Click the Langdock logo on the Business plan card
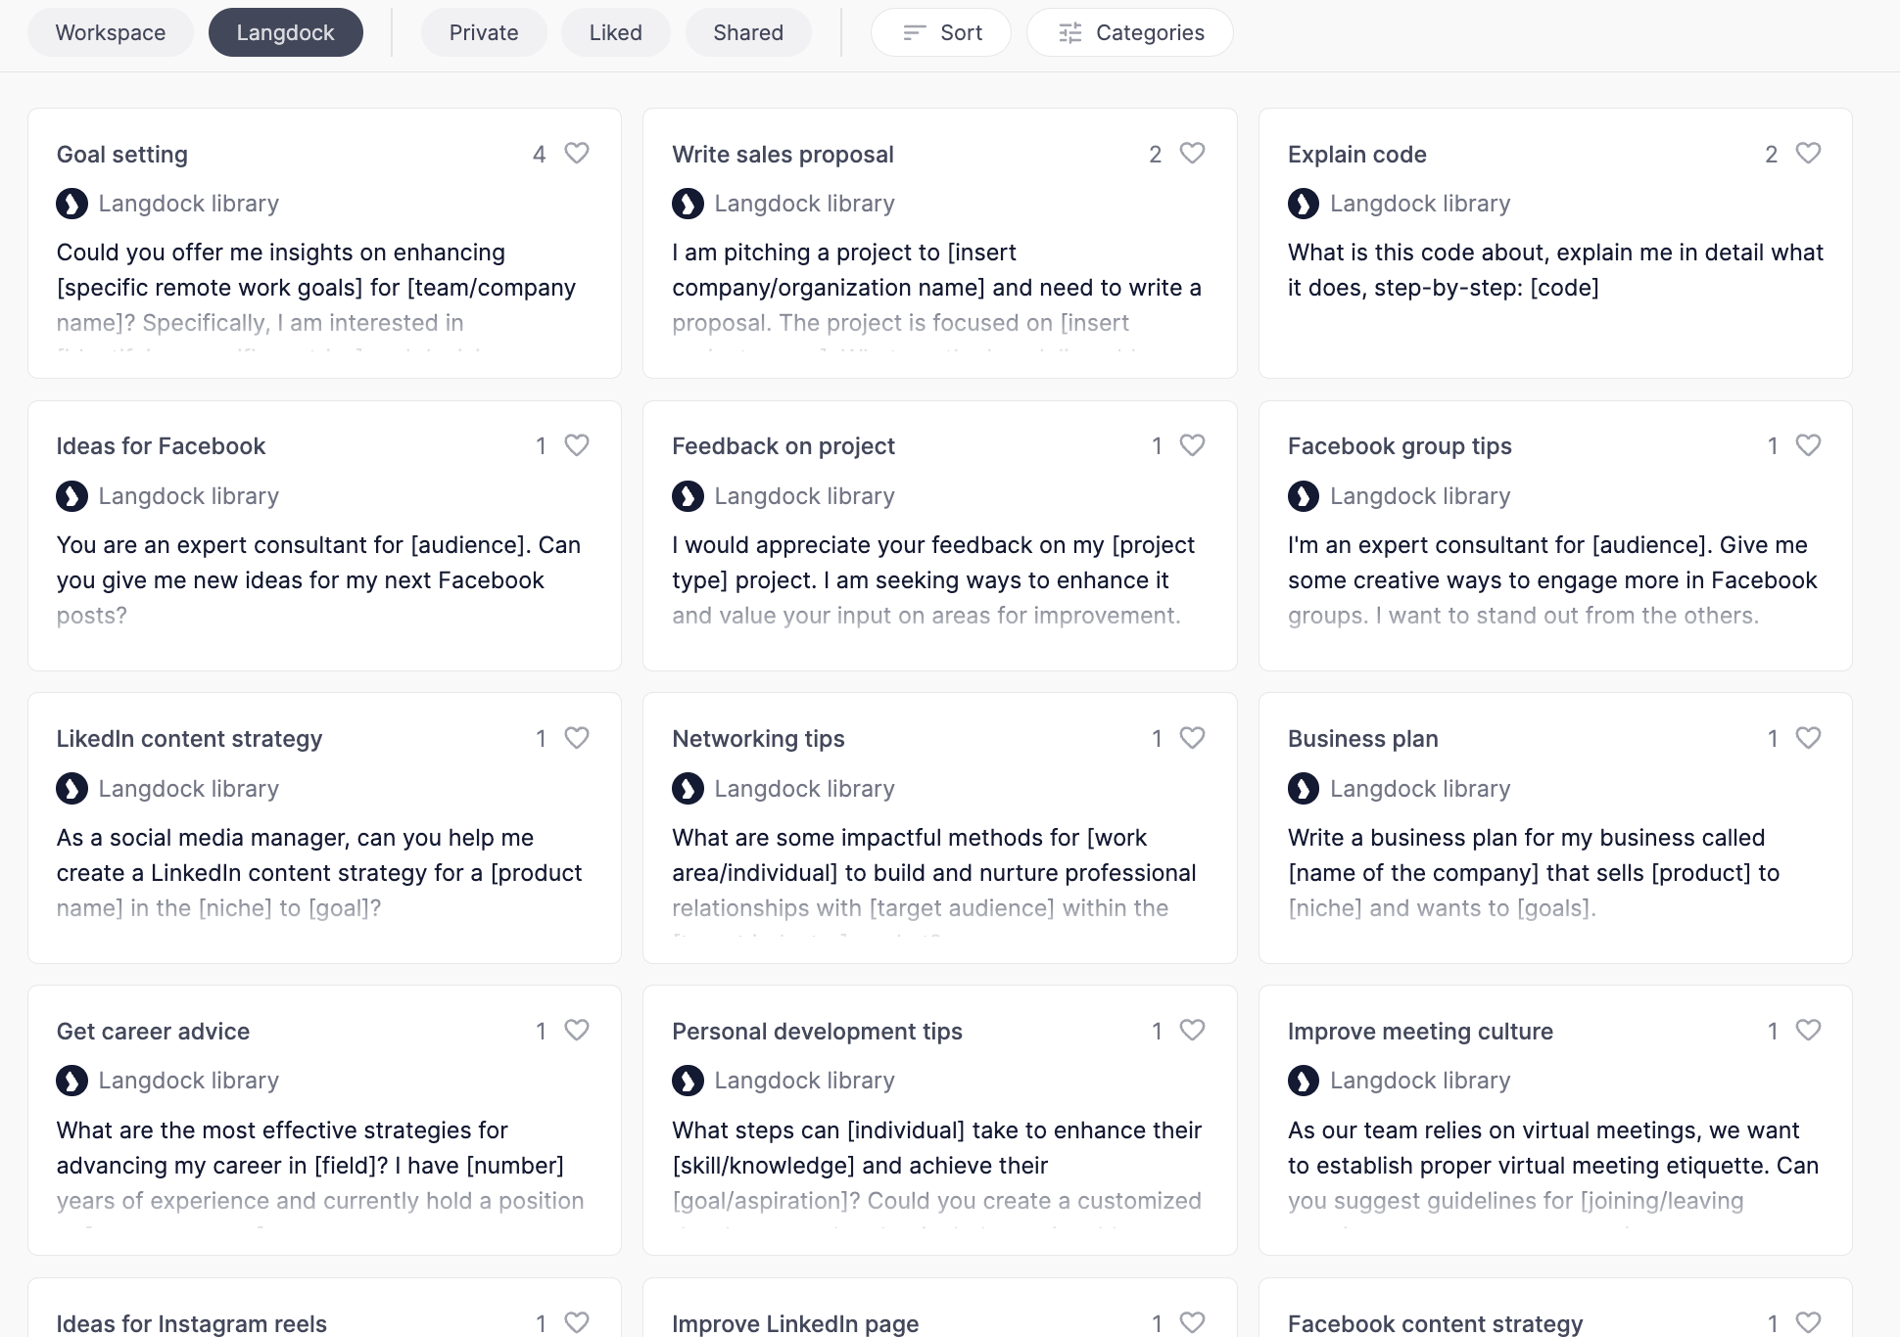Screen dimensions: 1900x1337 coord(1304,788)
